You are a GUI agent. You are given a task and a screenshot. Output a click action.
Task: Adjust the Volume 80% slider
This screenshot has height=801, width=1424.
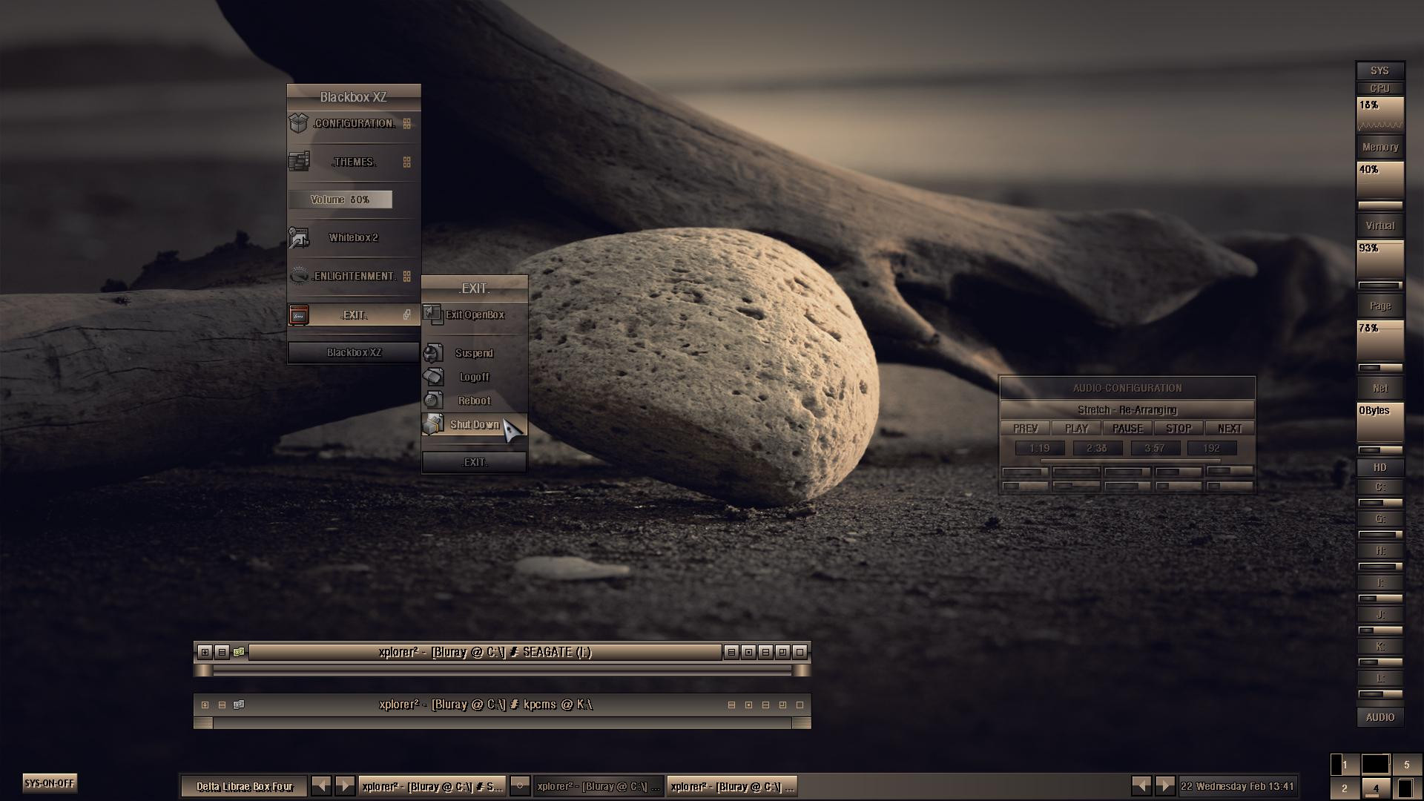tap(340, 200)
